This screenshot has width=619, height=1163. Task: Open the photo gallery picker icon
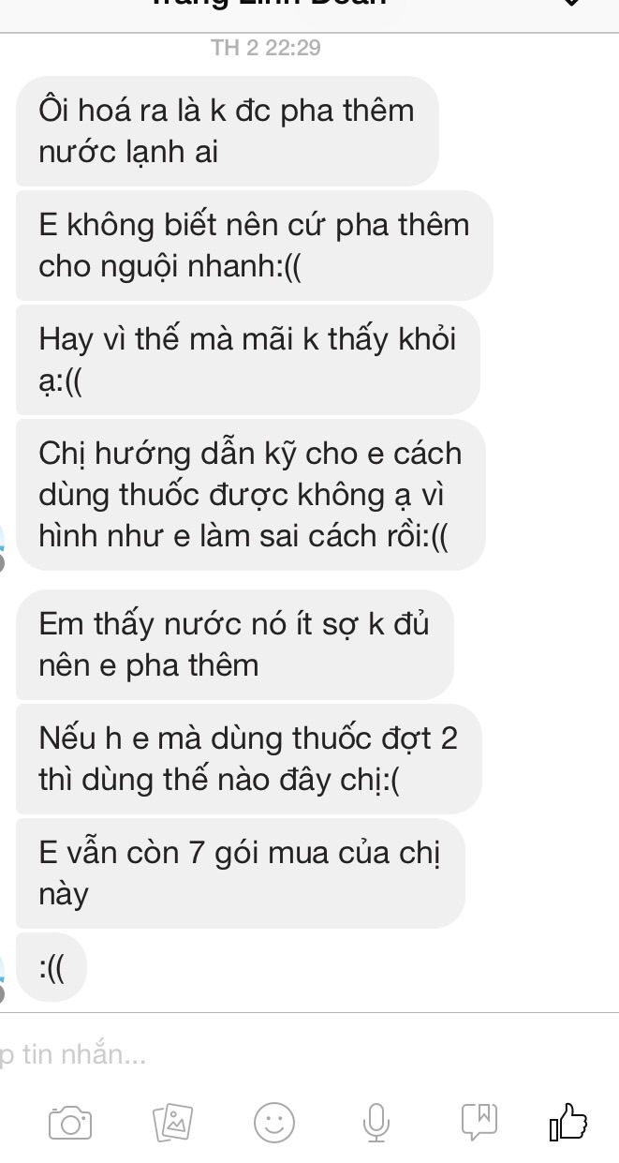[x=172, y=1122]
